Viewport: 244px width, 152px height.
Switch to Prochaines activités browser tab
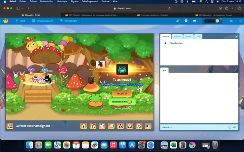pos(152,15)
